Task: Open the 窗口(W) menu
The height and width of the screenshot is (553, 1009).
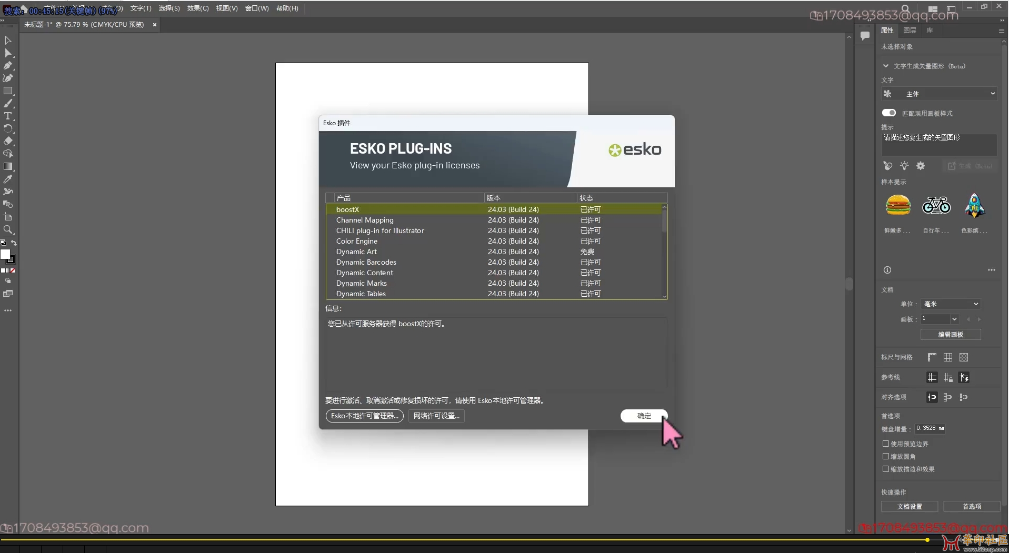Action: (257, 8)
